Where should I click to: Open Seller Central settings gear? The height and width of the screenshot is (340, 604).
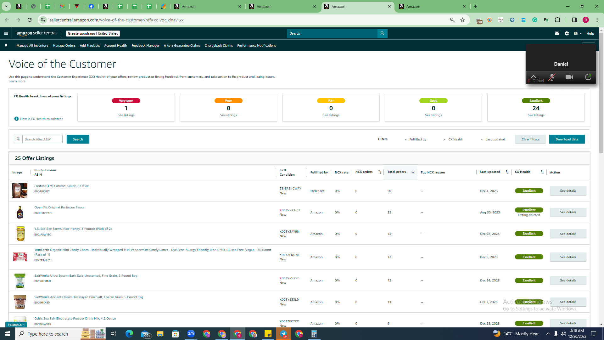click(x=567, y=33)
